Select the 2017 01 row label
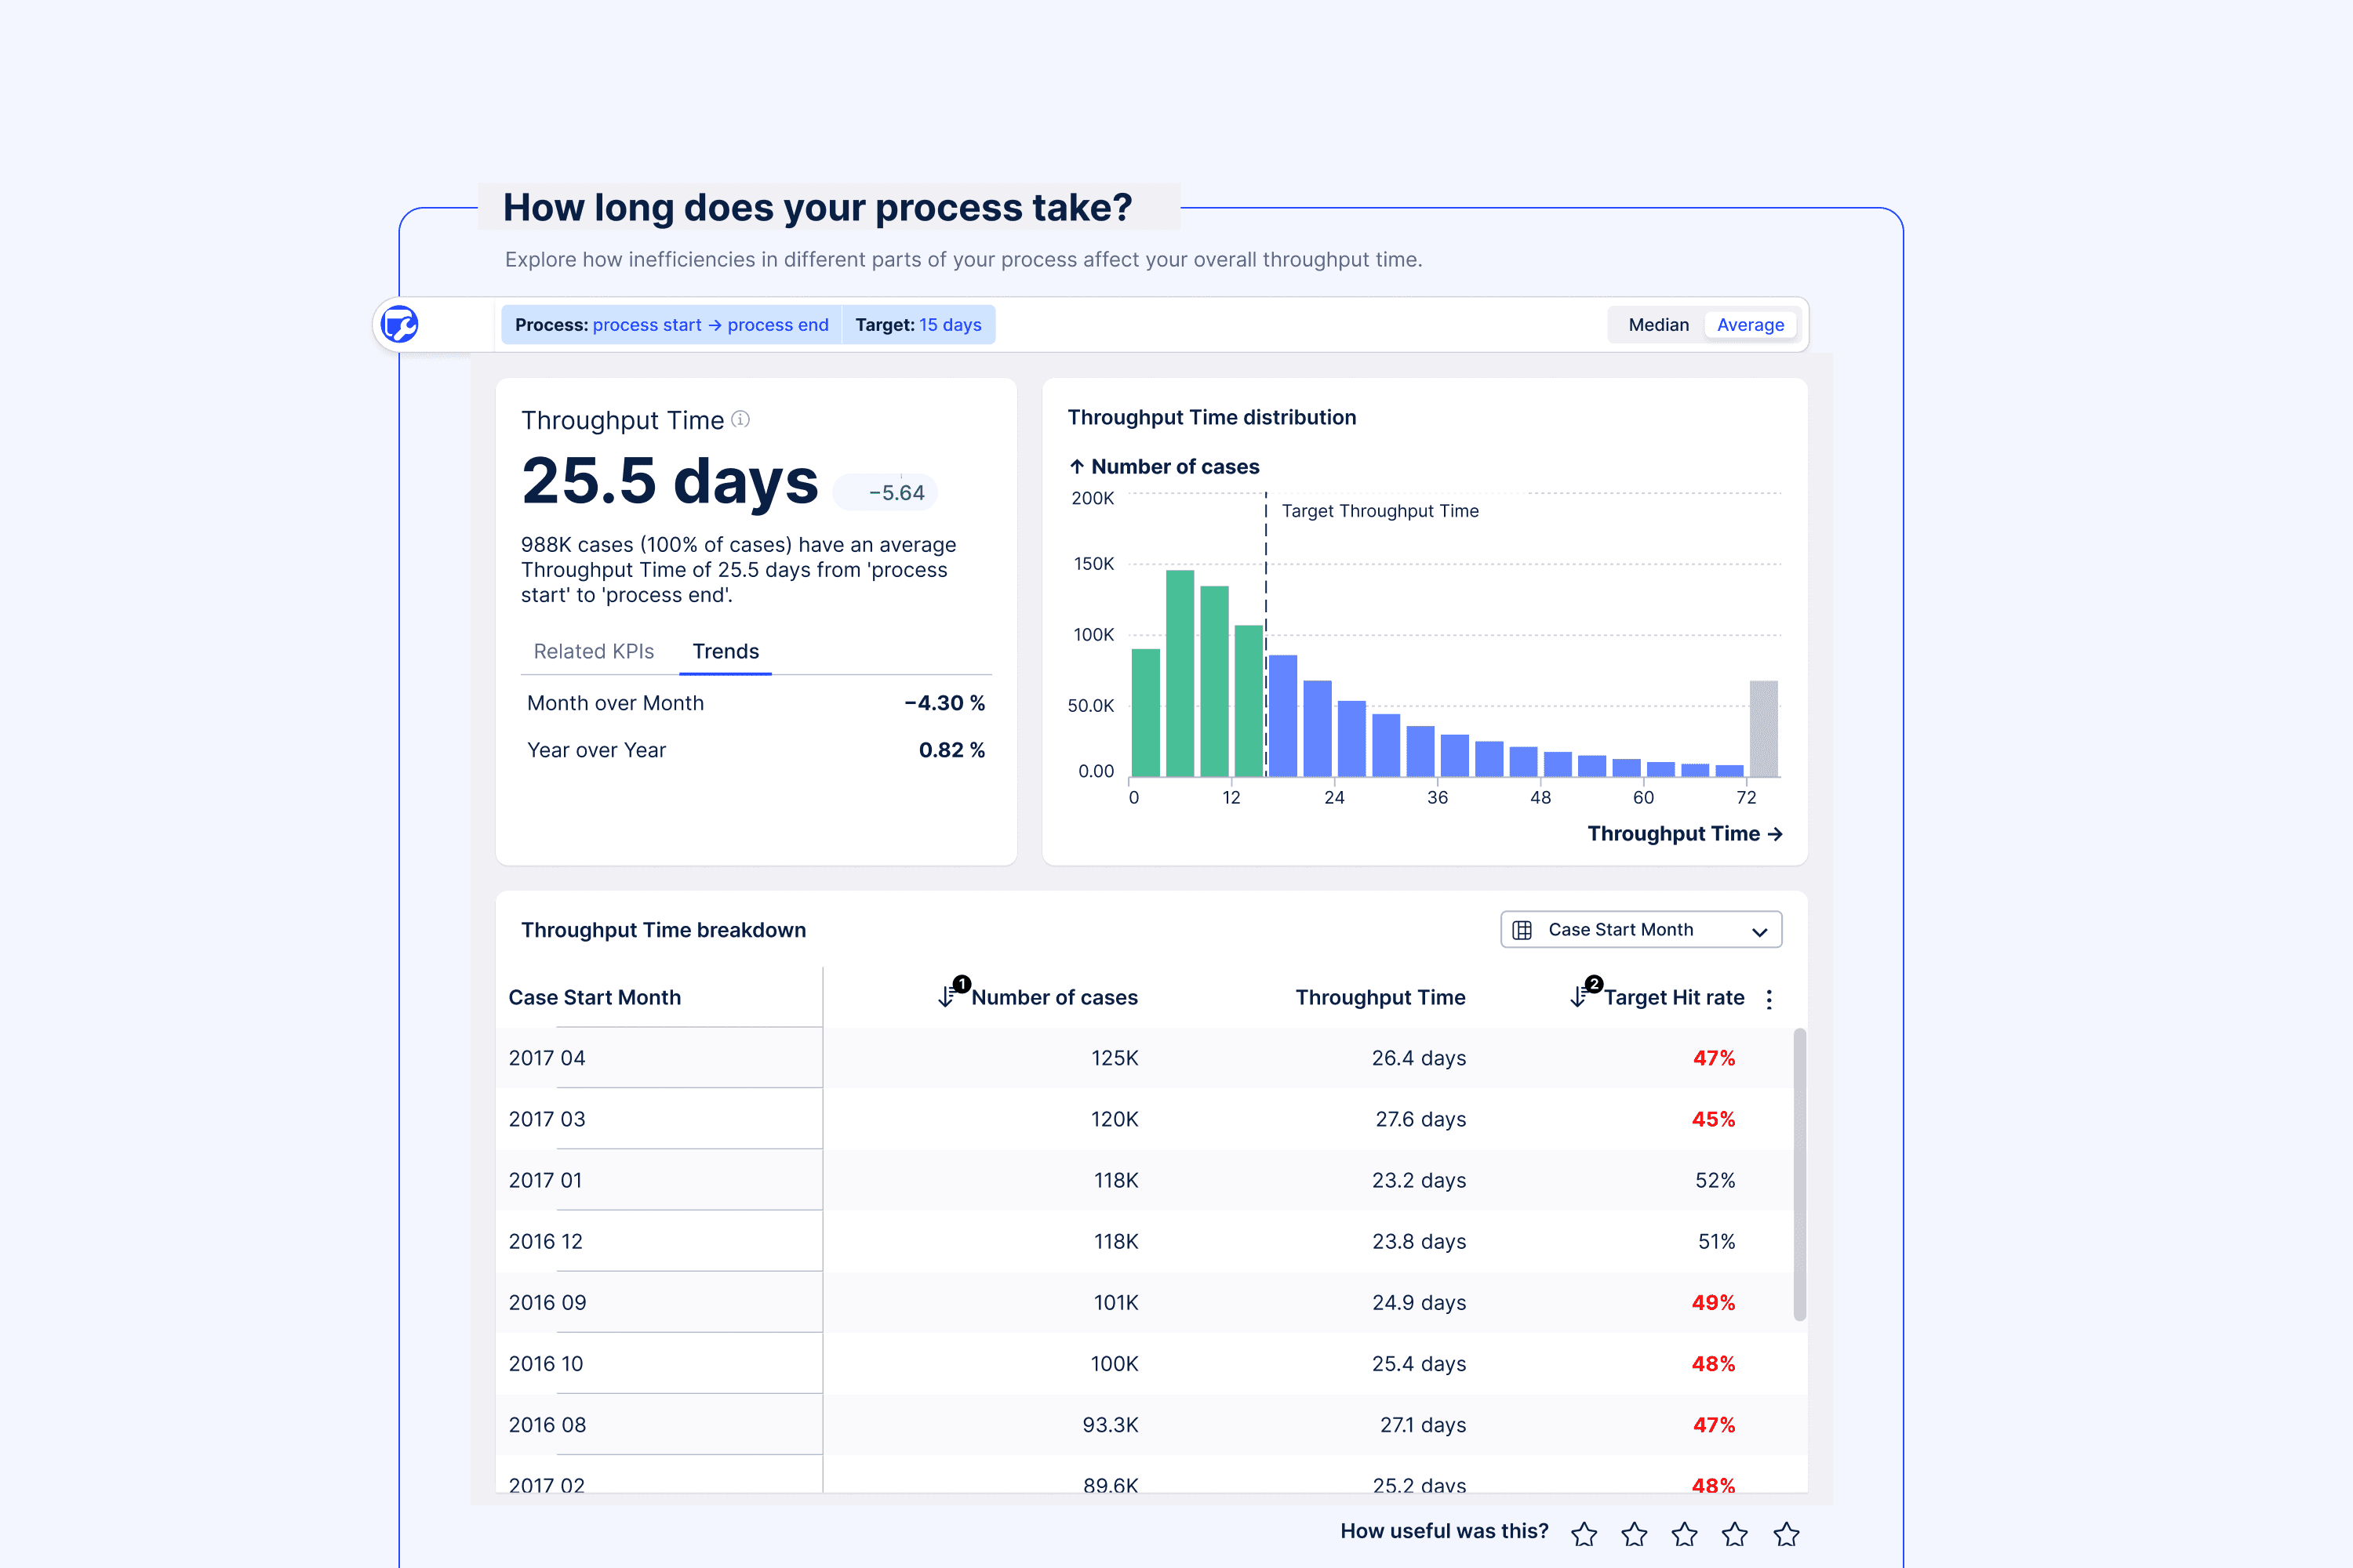The image size is (2353, 1568). pos(545,1180)
